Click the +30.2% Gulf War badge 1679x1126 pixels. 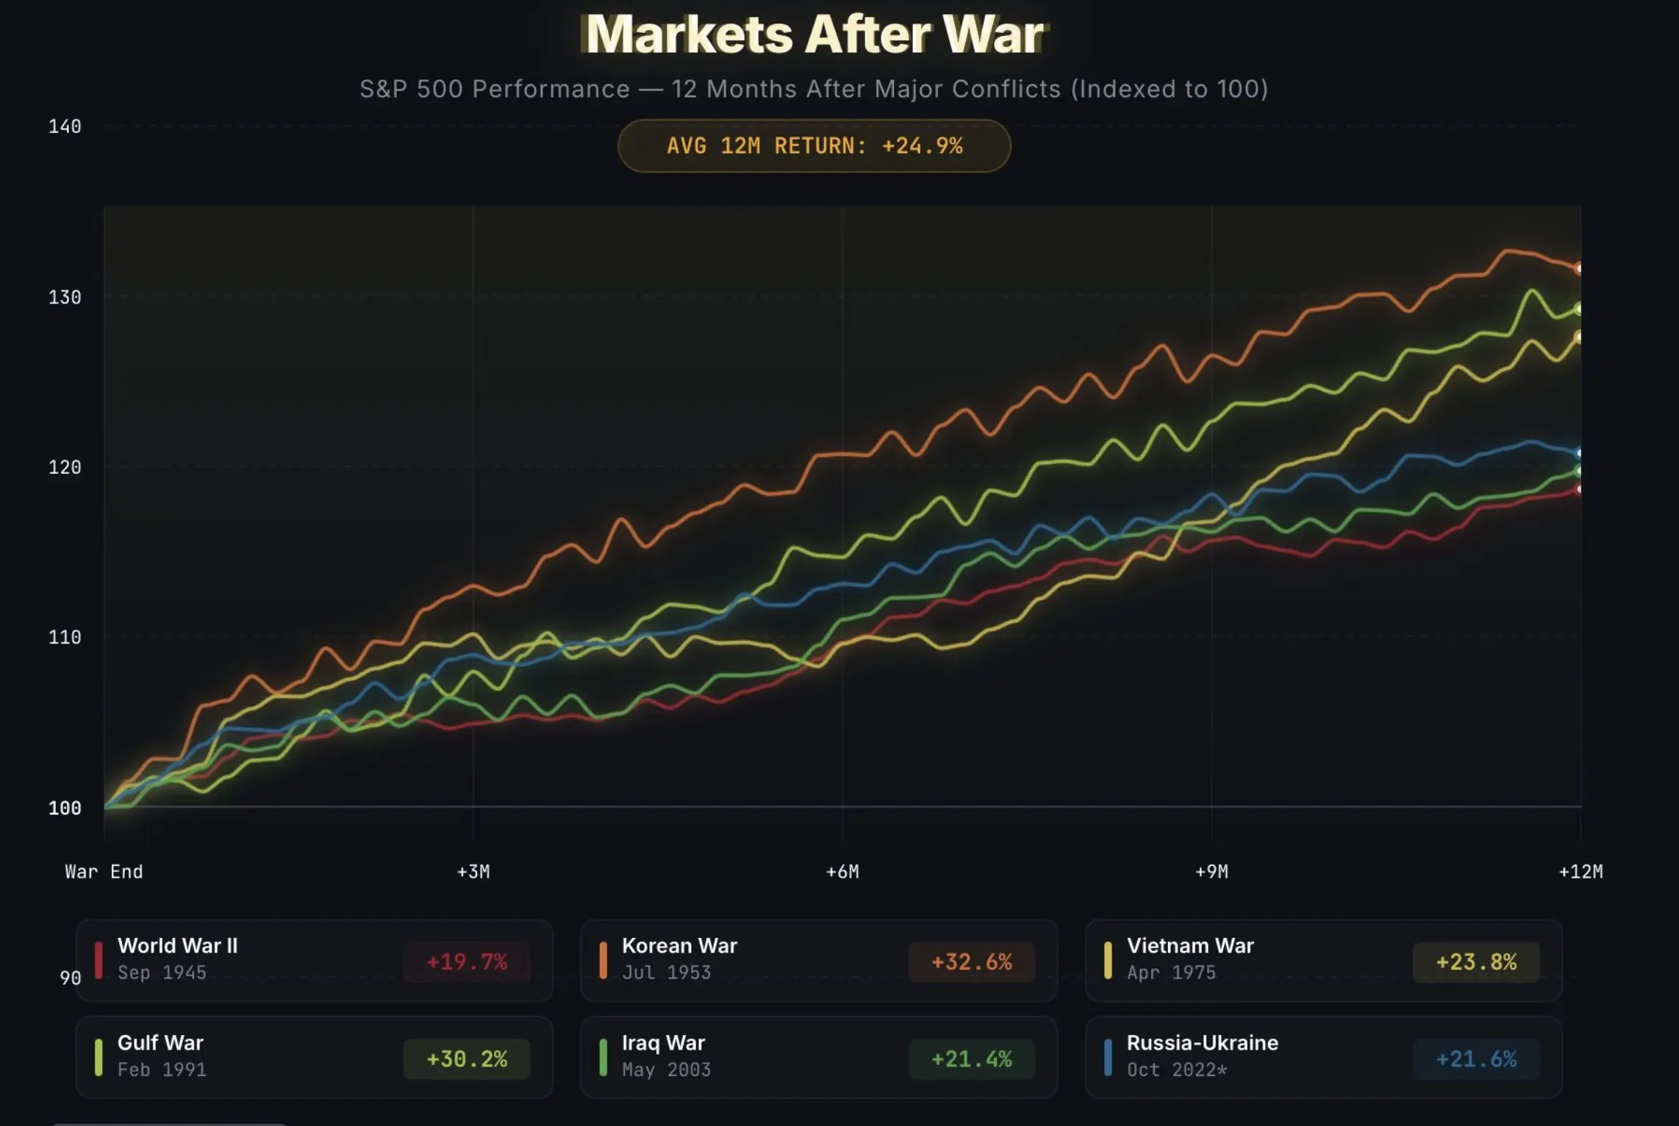coord(467,1059)
